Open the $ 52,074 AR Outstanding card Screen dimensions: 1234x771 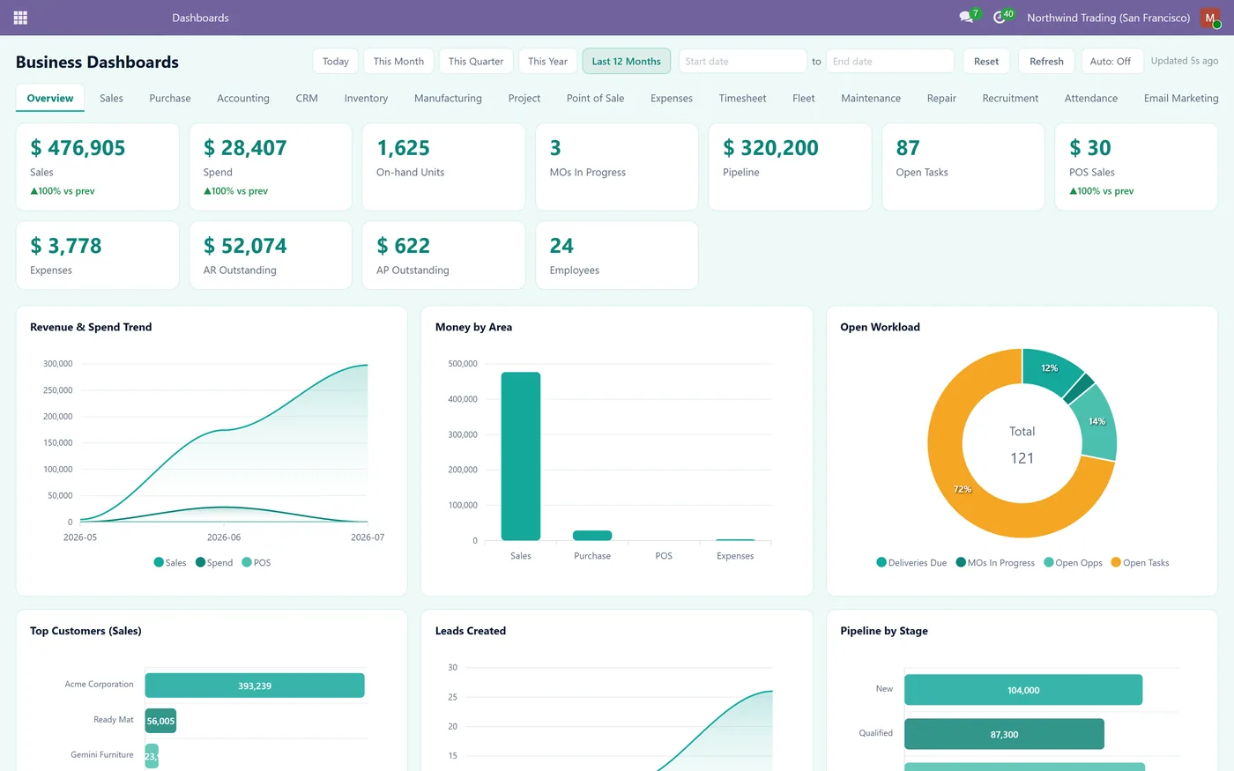[271, 256]
